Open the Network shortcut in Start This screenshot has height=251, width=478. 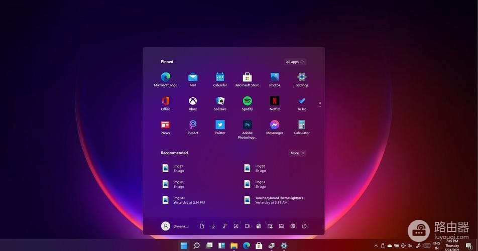click(259, 226)
